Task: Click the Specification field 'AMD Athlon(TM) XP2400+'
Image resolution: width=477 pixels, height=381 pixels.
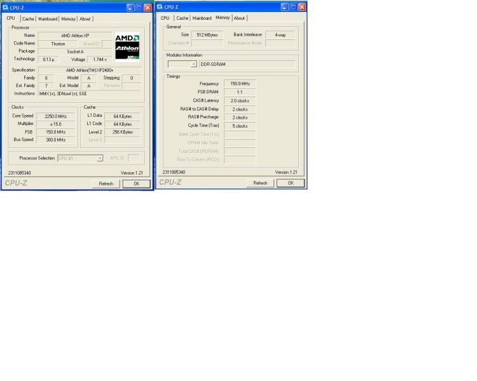Action: (x=90, y=70)
